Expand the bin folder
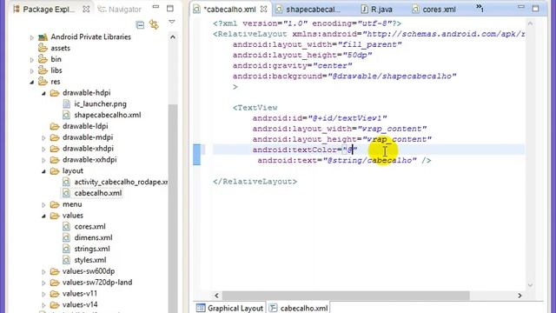 pos(32,60)
